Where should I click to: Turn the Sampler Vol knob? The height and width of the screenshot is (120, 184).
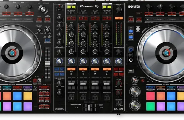click(x=59, y=51)
